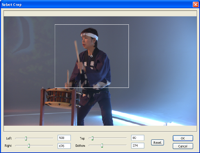This screenshot has height=153, width=200.
Task: Click the Bottom slider thumb
Action: 102,145
